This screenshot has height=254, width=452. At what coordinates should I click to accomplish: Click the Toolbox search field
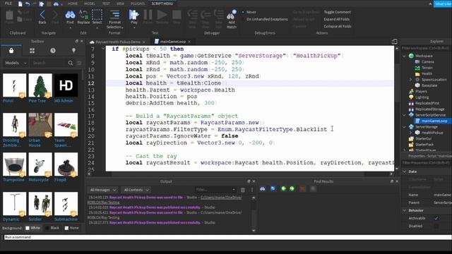click(49, 63)
